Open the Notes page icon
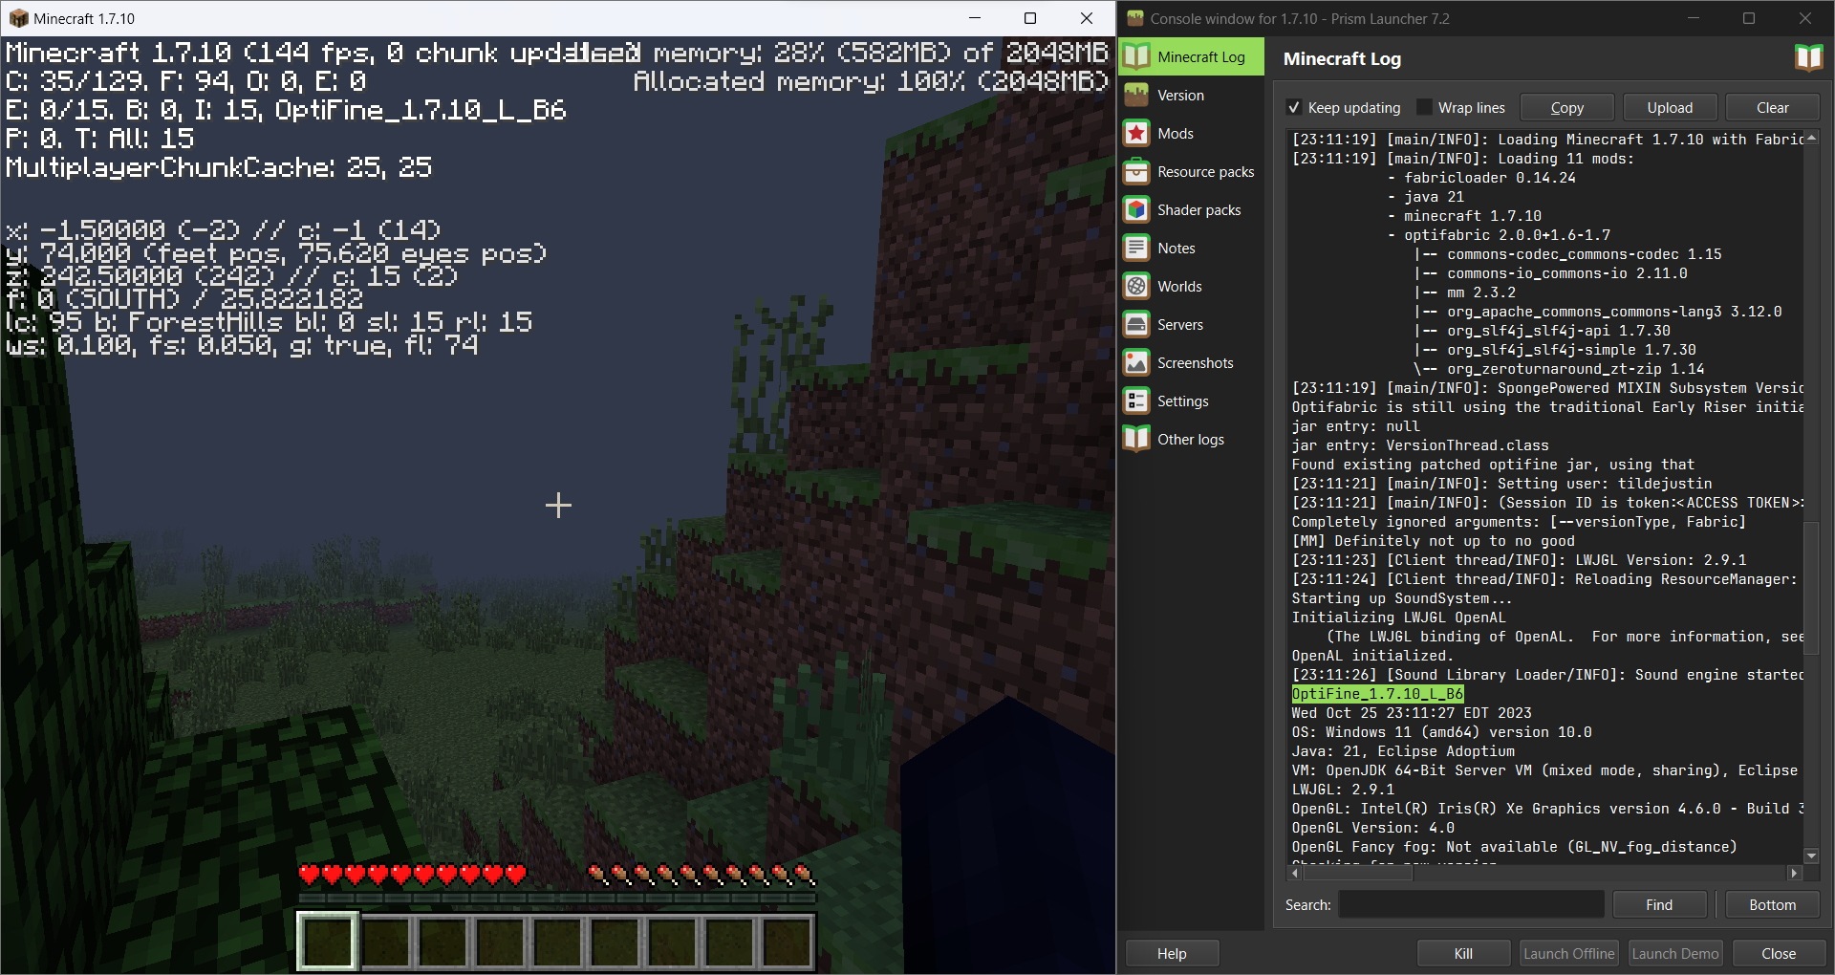Viewport: 1835px width, 975px height. 1136,249
